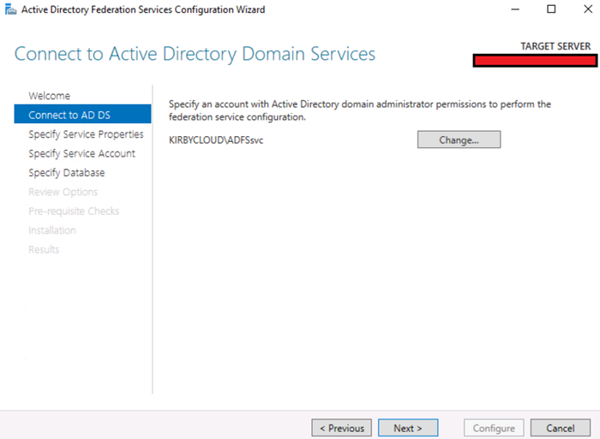The image size is (600, 439).
Task: Advance with the Next button
Action: click(x=408, y=428)
